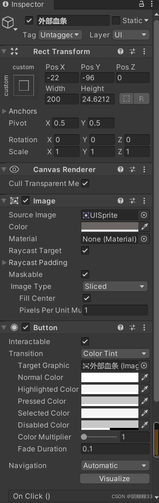Toggle the Interactable checkbox
The image size is (159, 503).
tap(85, 342)
